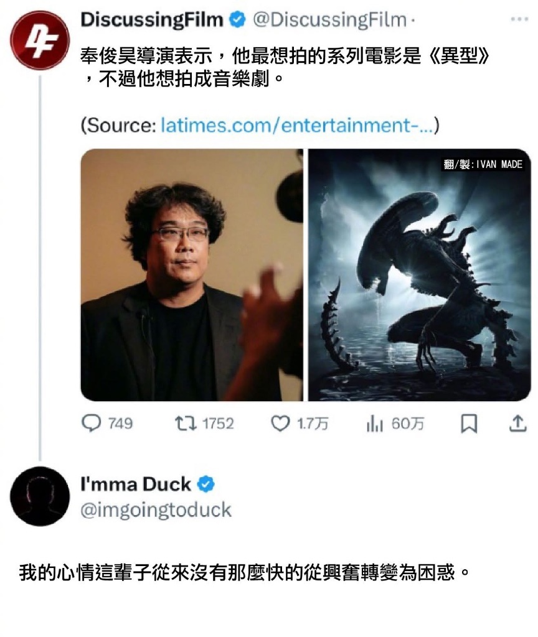538x637 pixels.
Task: Click I'mma Duck verified badge
Action: [x=205, y=484]
